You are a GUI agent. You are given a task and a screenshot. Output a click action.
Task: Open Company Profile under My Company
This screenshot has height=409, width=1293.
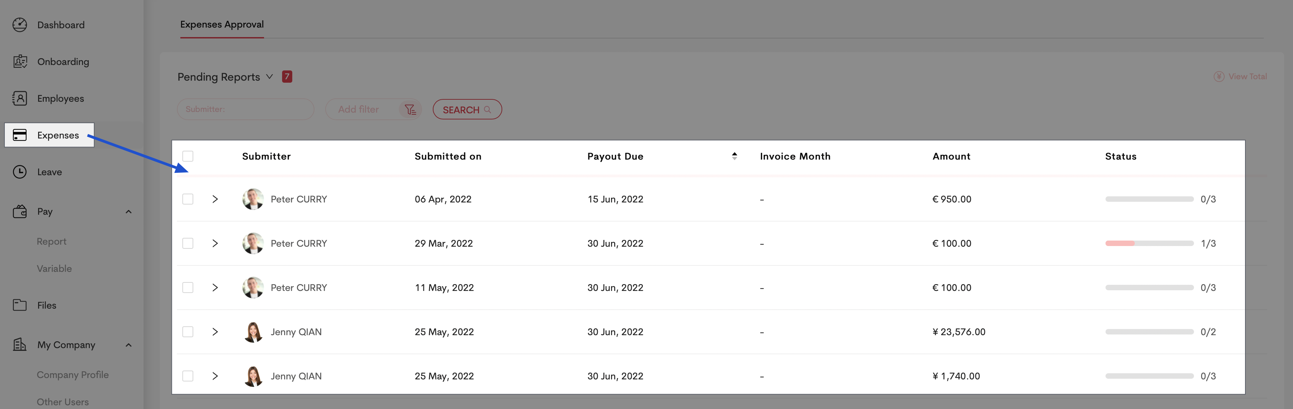coord(72,374)
